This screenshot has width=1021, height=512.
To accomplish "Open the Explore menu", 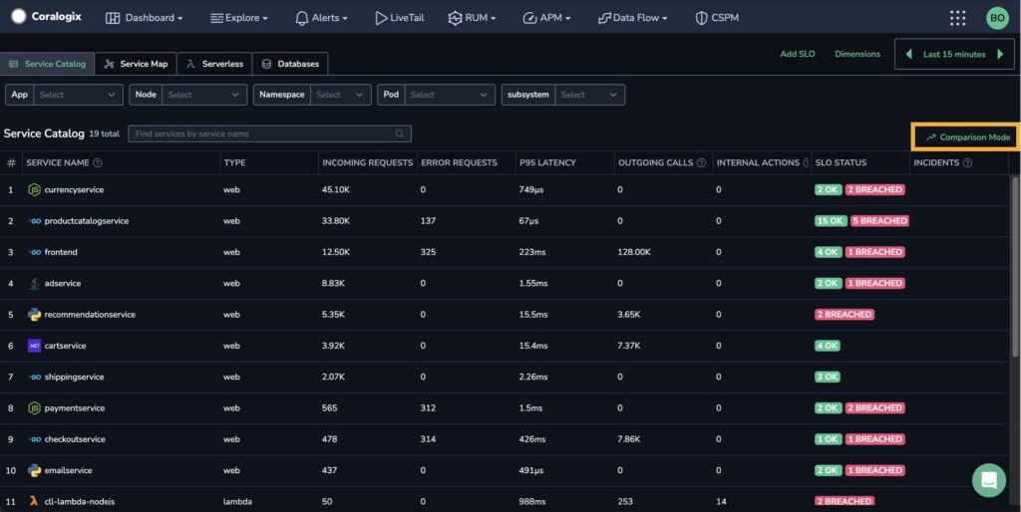I will tap(239, 18).
